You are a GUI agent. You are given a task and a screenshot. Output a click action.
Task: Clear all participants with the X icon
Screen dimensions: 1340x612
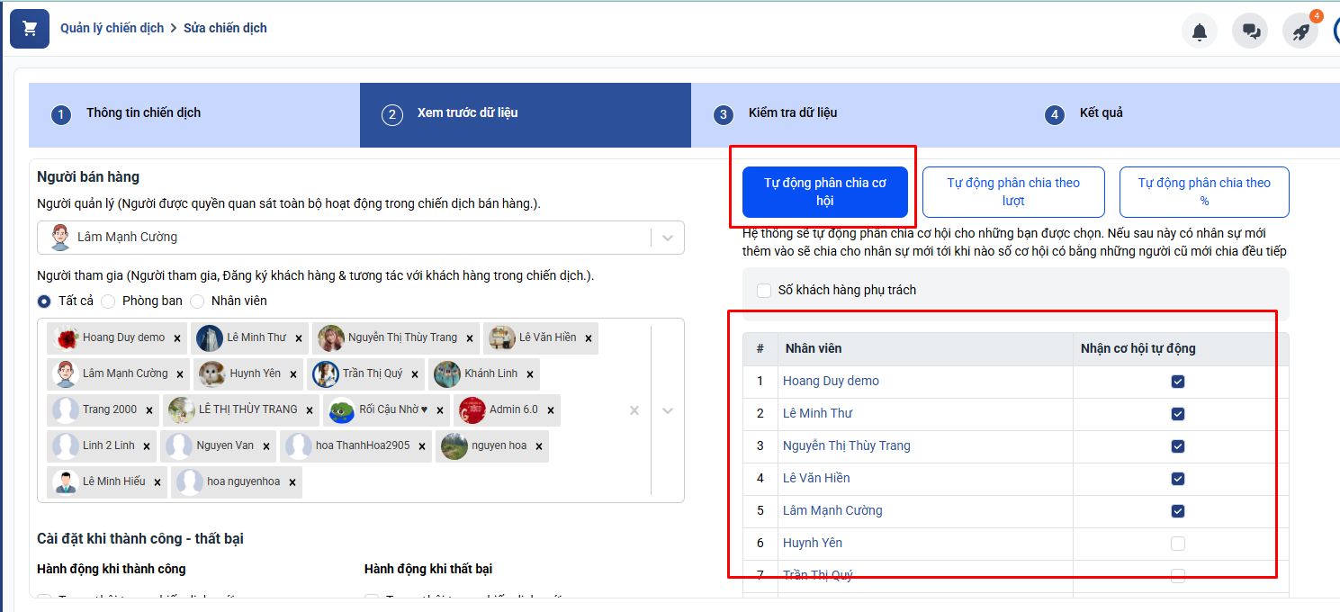(x=634, y=410)
